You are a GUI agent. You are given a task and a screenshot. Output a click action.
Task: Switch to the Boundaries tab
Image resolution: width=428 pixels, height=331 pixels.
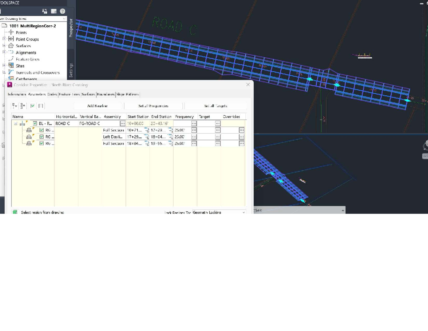[106, 94]
